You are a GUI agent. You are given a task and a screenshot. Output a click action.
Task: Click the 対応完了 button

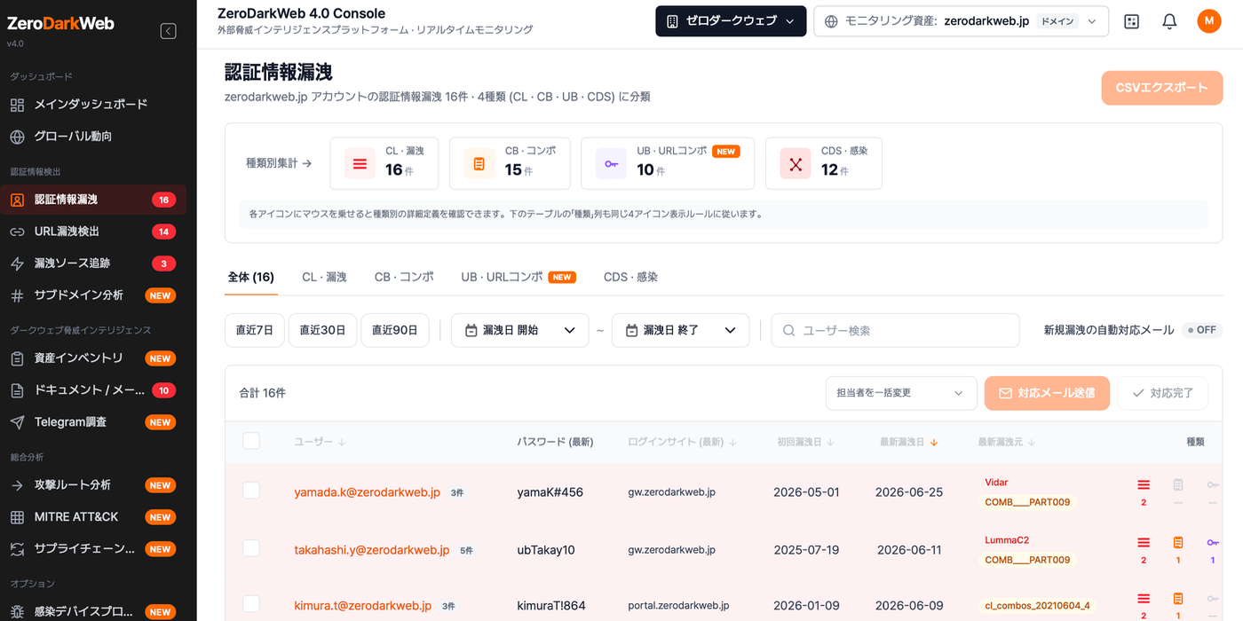pos(1162,393)
